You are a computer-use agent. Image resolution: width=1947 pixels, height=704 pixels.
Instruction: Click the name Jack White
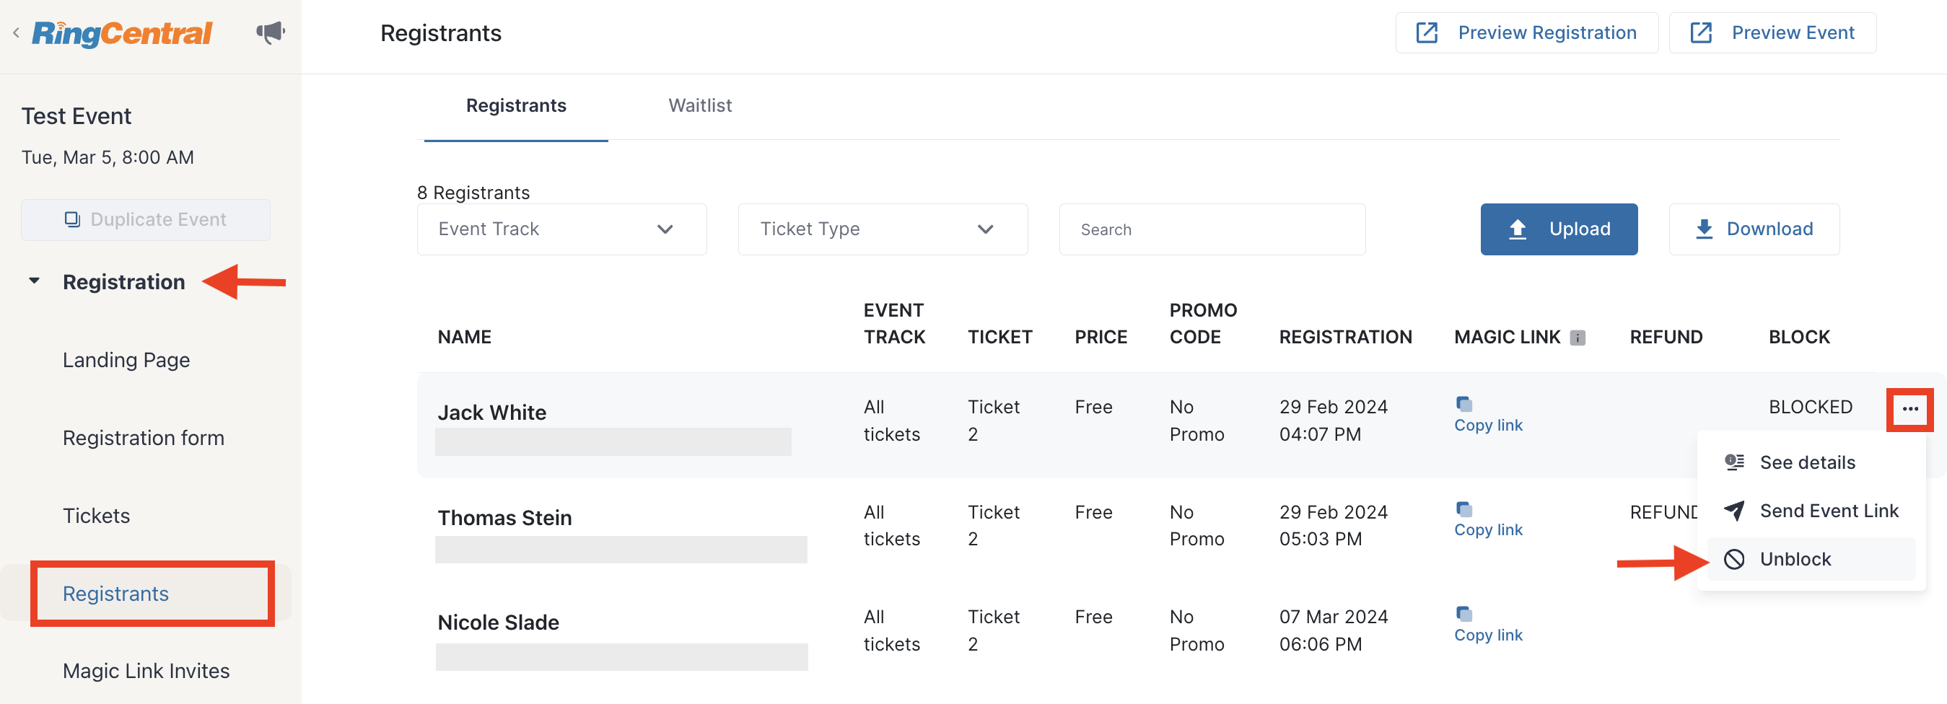pos(492,413)
